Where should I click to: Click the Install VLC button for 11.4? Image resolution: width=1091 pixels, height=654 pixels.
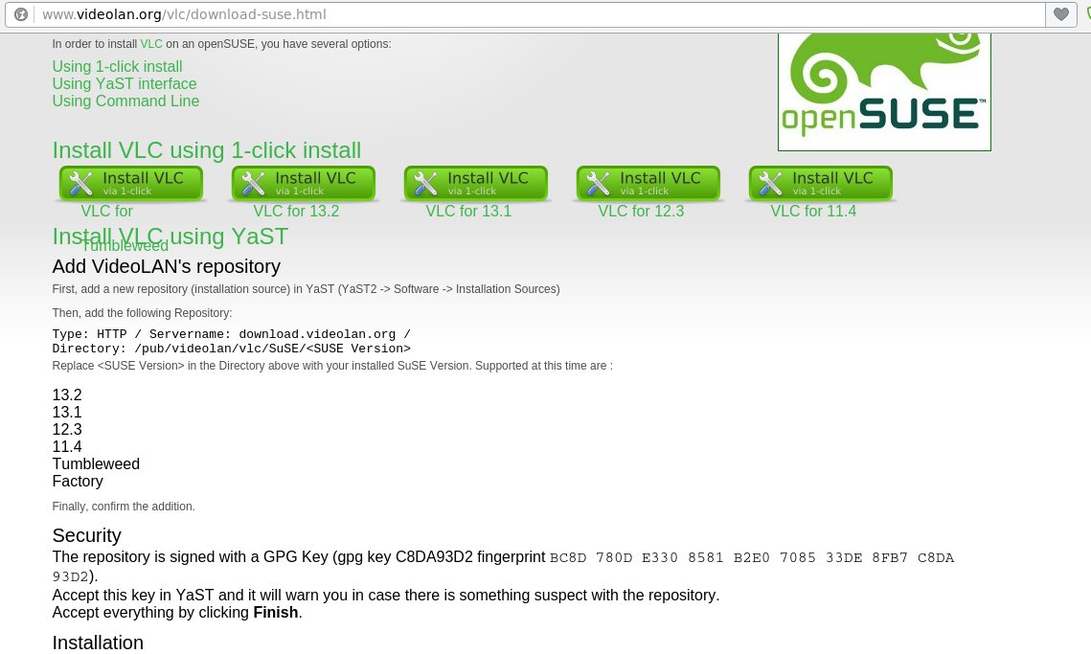tap(821, 183)
